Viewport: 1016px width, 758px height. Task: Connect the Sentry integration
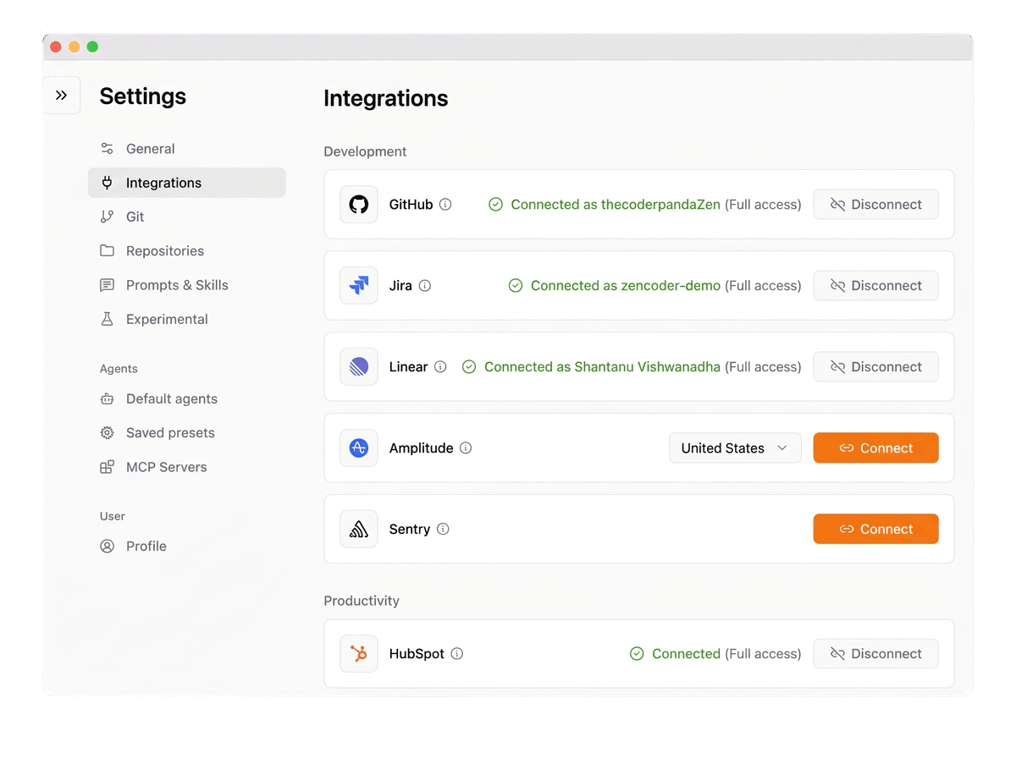coord(876,530)
